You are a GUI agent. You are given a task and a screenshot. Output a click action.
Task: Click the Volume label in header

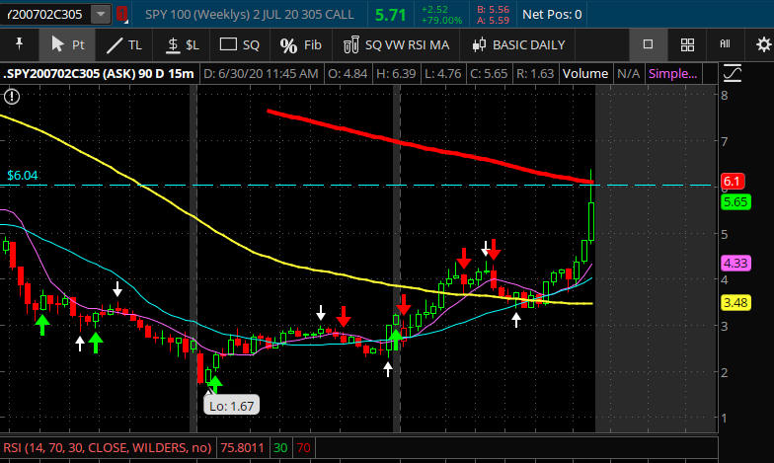(584, 73)
